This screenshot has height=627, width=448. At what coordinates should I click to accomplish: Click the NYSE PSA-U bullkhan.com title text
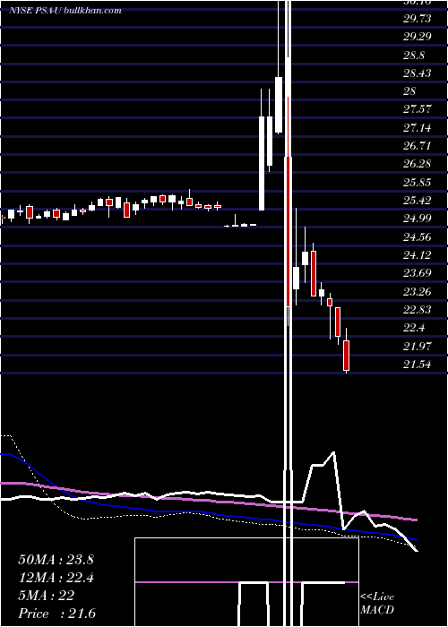65,11
